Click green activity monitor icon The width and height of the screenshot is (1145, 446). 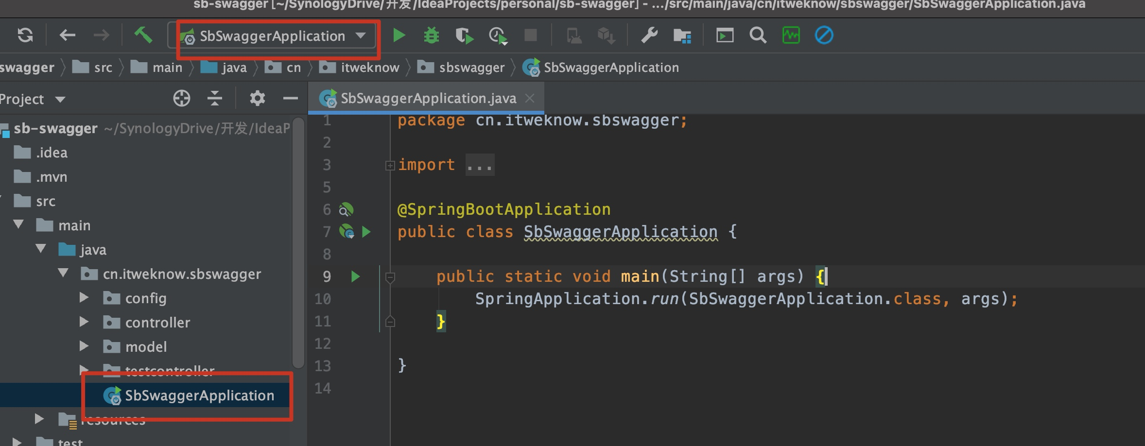(791, 35)
